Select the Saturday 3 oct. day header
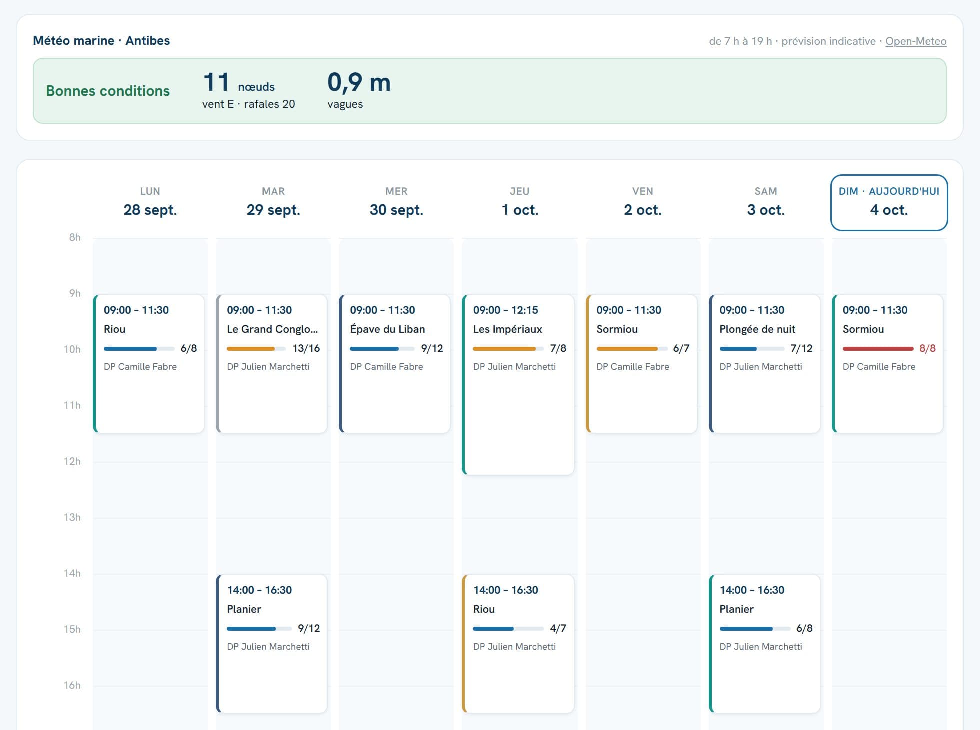This screenshot has width=980, height=730. pos(766,202)
